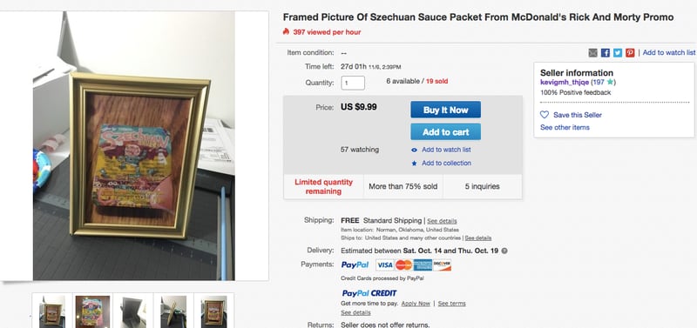The image size is (697, 328).
Task: Click the Buy It Now button
Action: [x=445, y=110]
